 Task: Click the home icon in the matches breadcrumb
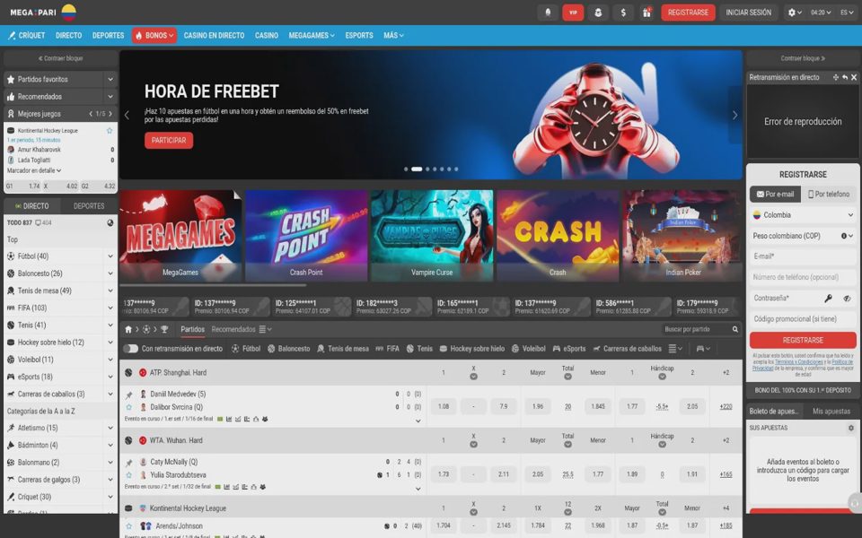[x=128, y=329]
